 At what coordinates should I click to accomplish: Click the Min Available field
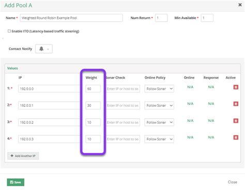[x=207, y=18]
